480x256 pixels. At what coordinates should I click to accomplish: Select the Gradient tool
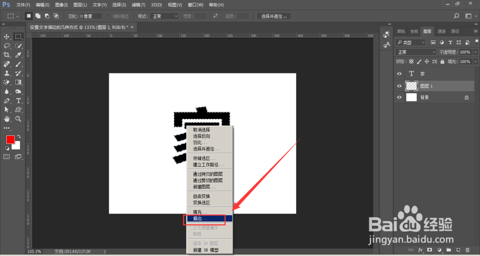tap(18, 83)
